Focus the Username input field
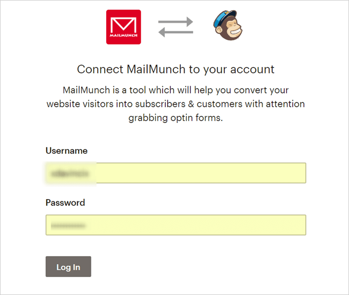349x295 pixels. pos(176,173)
